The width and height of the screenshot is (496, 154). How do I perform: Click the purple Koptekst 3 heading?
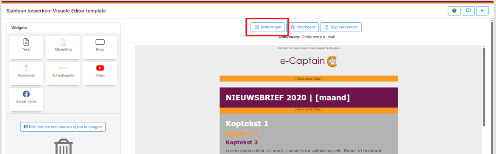pos(242,142)
